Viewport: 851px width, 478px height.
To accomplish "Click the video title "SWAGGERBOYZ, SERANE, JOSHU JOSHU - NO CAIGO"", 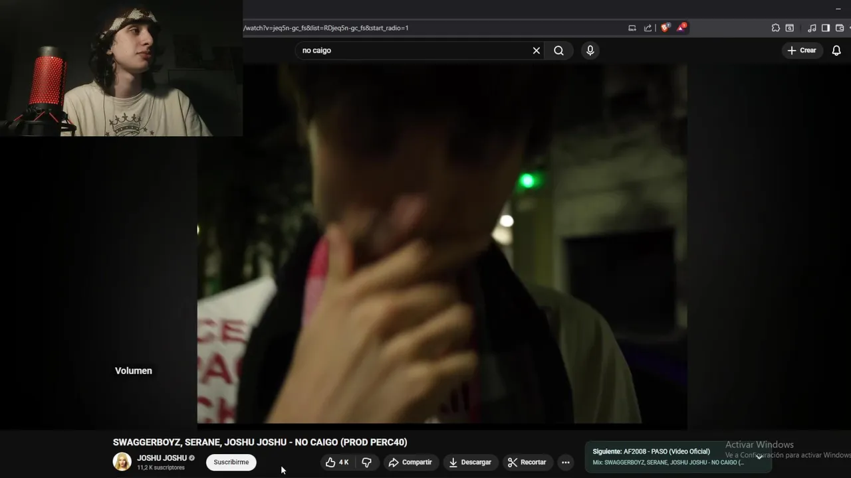I will point(260,442).
